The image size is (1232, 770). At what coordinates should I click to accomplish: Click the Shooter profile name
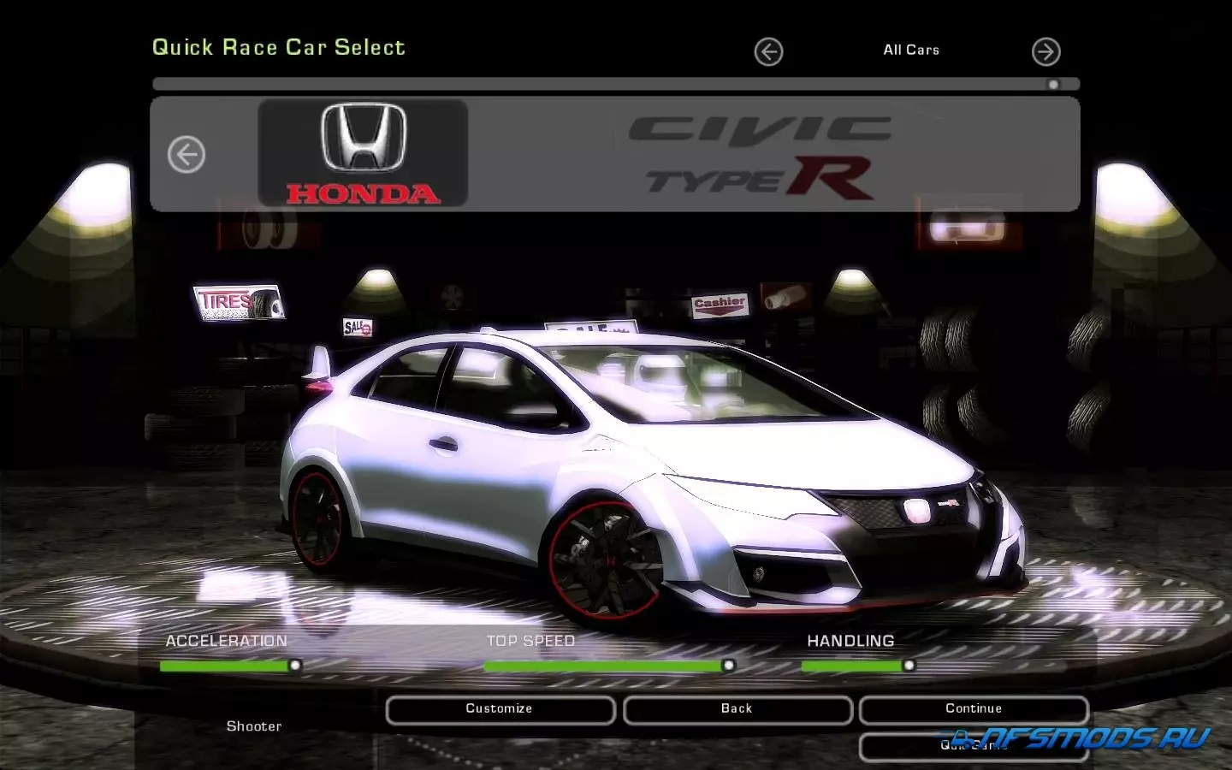(254, 726)
